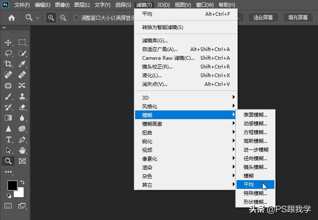Open the 图像(I) menu

[62, 5]
